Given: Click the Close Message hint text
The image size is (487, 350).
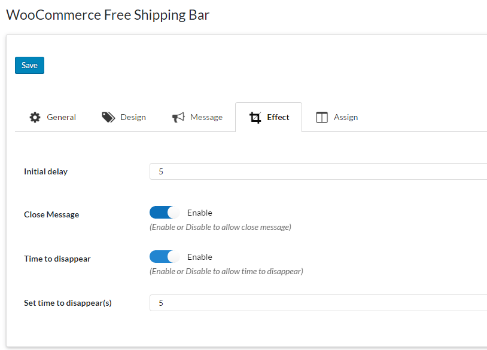Looking at the screenshot, I should pyautogui.click(x=220, y=227).
